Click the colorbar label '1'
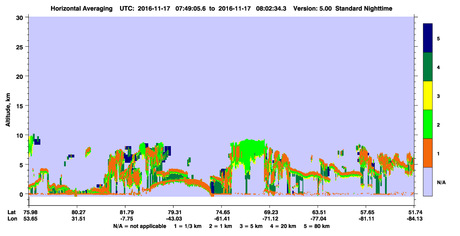 coord(438,154)
